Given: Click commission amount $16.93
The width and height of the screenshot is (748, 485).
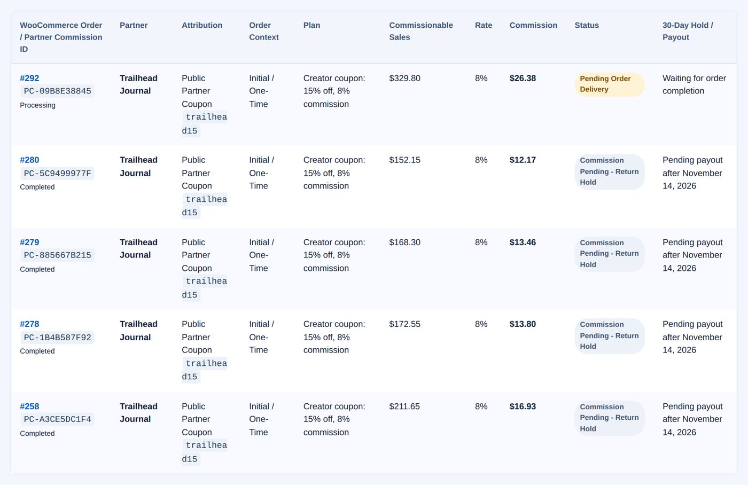Looking at the screenshot, I should point(523,406).
